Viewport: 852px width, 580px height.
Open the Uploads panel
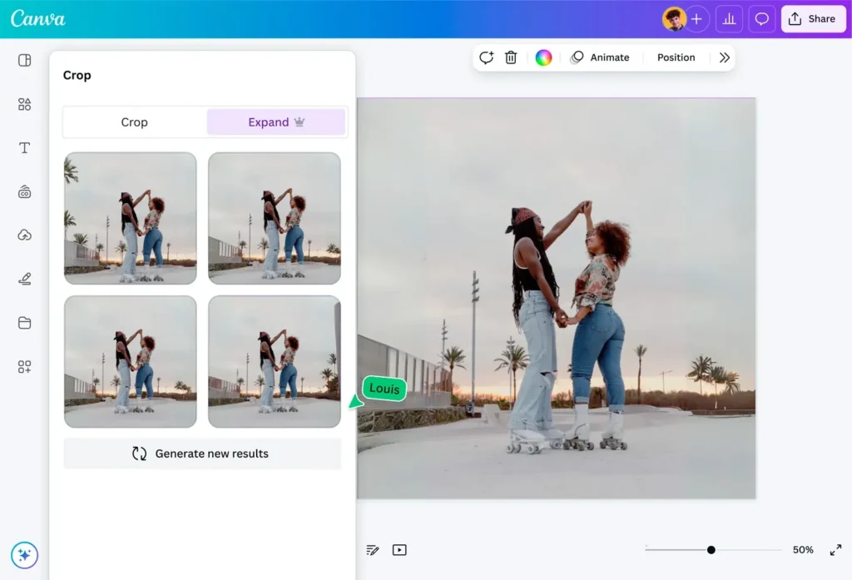[24, 235]
